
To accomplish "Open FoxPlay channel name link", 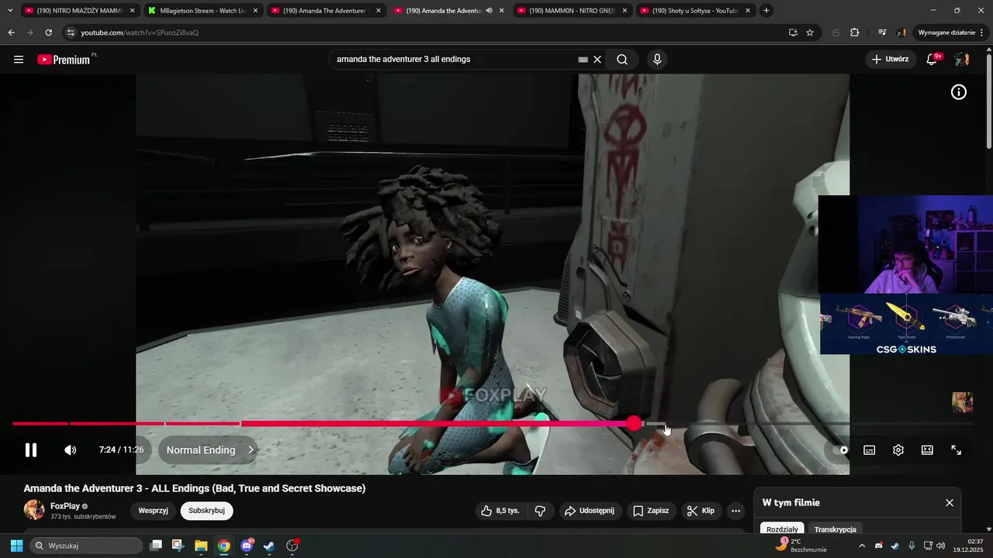I will point(65,506).
